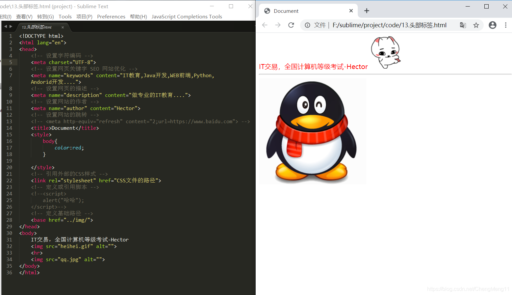Click the QQ penguin image
Image resolution: width=512 pixels, height=295 pixels.
(x=312, y=131)
